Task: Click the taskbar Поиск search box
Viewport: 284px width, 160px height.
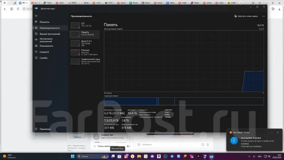Action: click(93, 156)
